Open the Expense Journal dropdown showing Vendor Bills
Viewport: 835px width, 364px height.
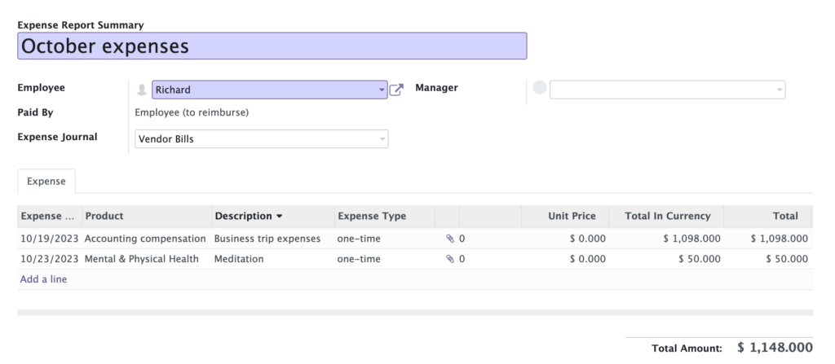click(x=262, y=139)
